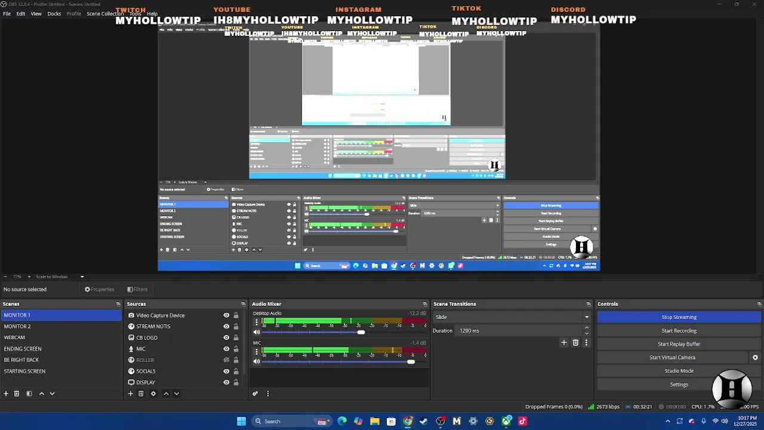Click Start Recording button
Viewport: 764px width, 430px height.
point(679,331)
